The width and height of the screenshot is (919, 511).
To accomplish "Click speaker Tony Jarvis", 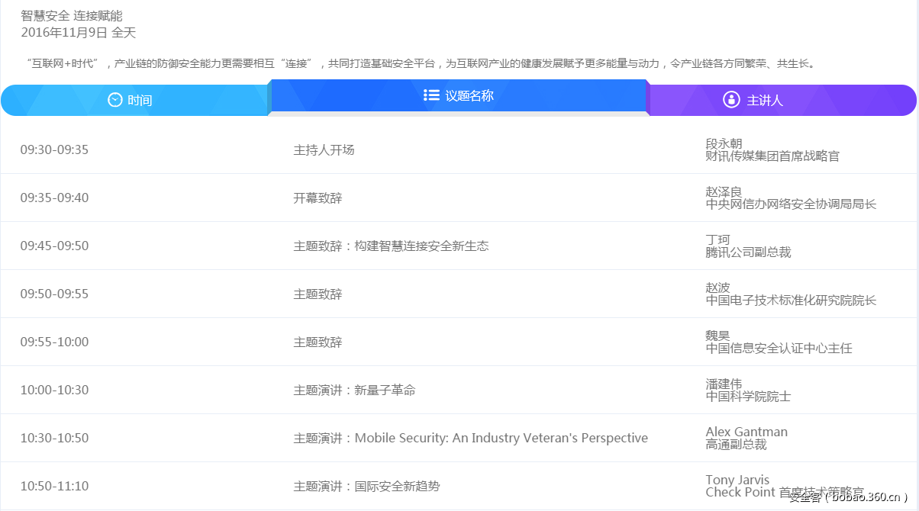I will pos(737,480).
